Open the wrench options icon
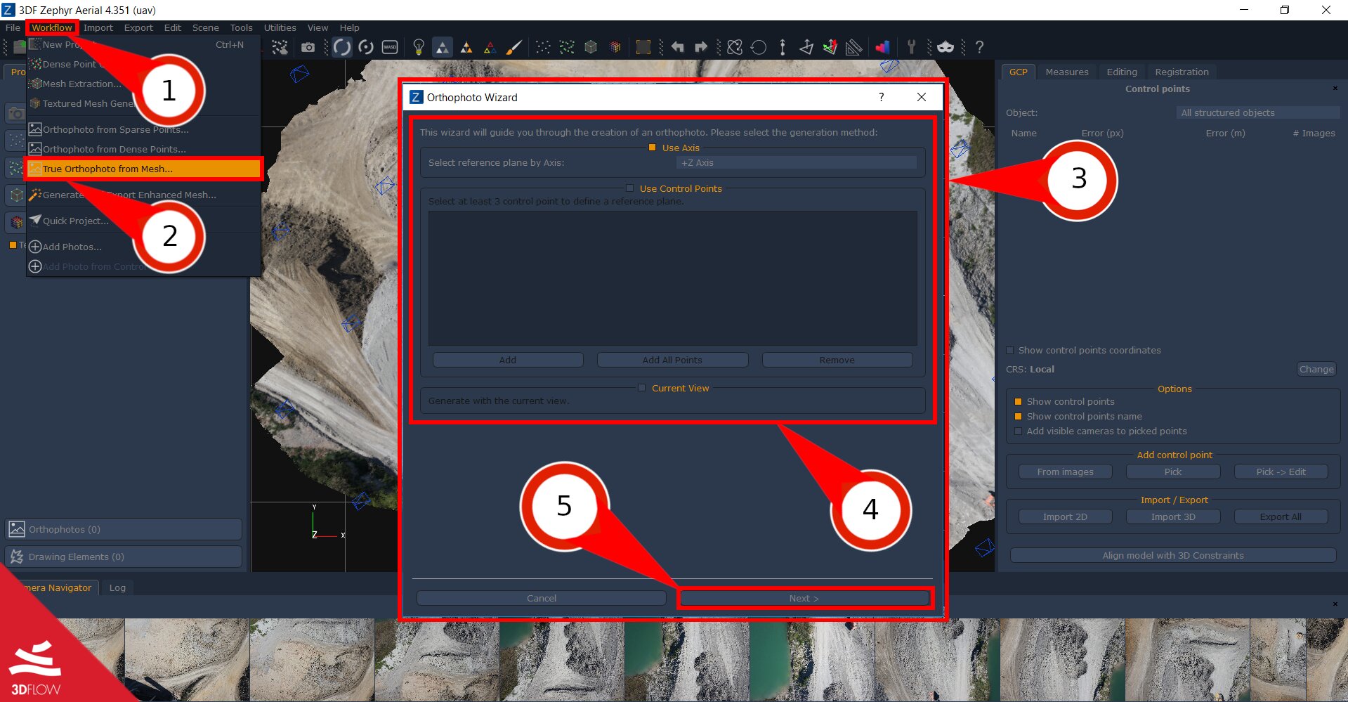This screenshot has height=702, width=1348. (911, 47)
